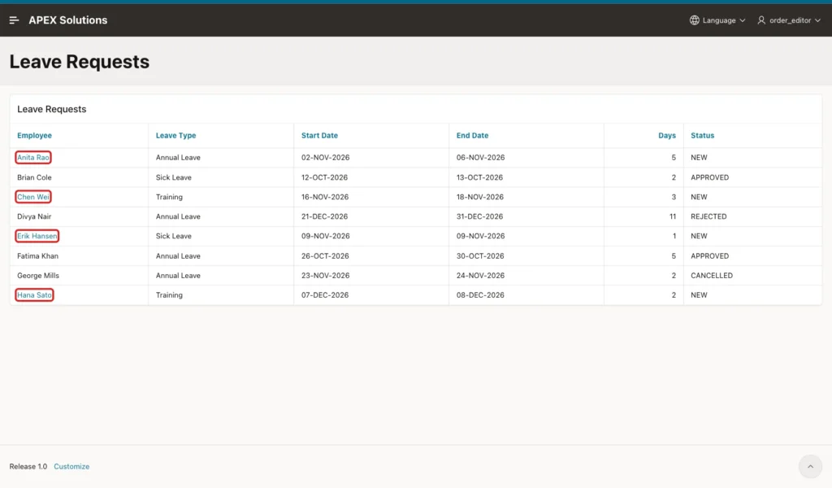Click the REJECTED status for Divya Nair
The width and height of the screenshot is (832, 488).
[708, 216]
